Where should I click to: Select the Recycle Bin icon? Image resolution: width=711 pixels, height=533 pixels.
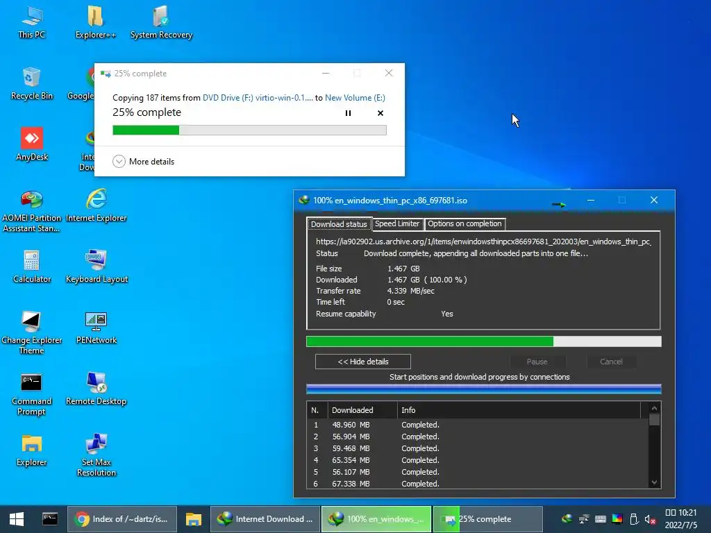click(x=32, y=83)
